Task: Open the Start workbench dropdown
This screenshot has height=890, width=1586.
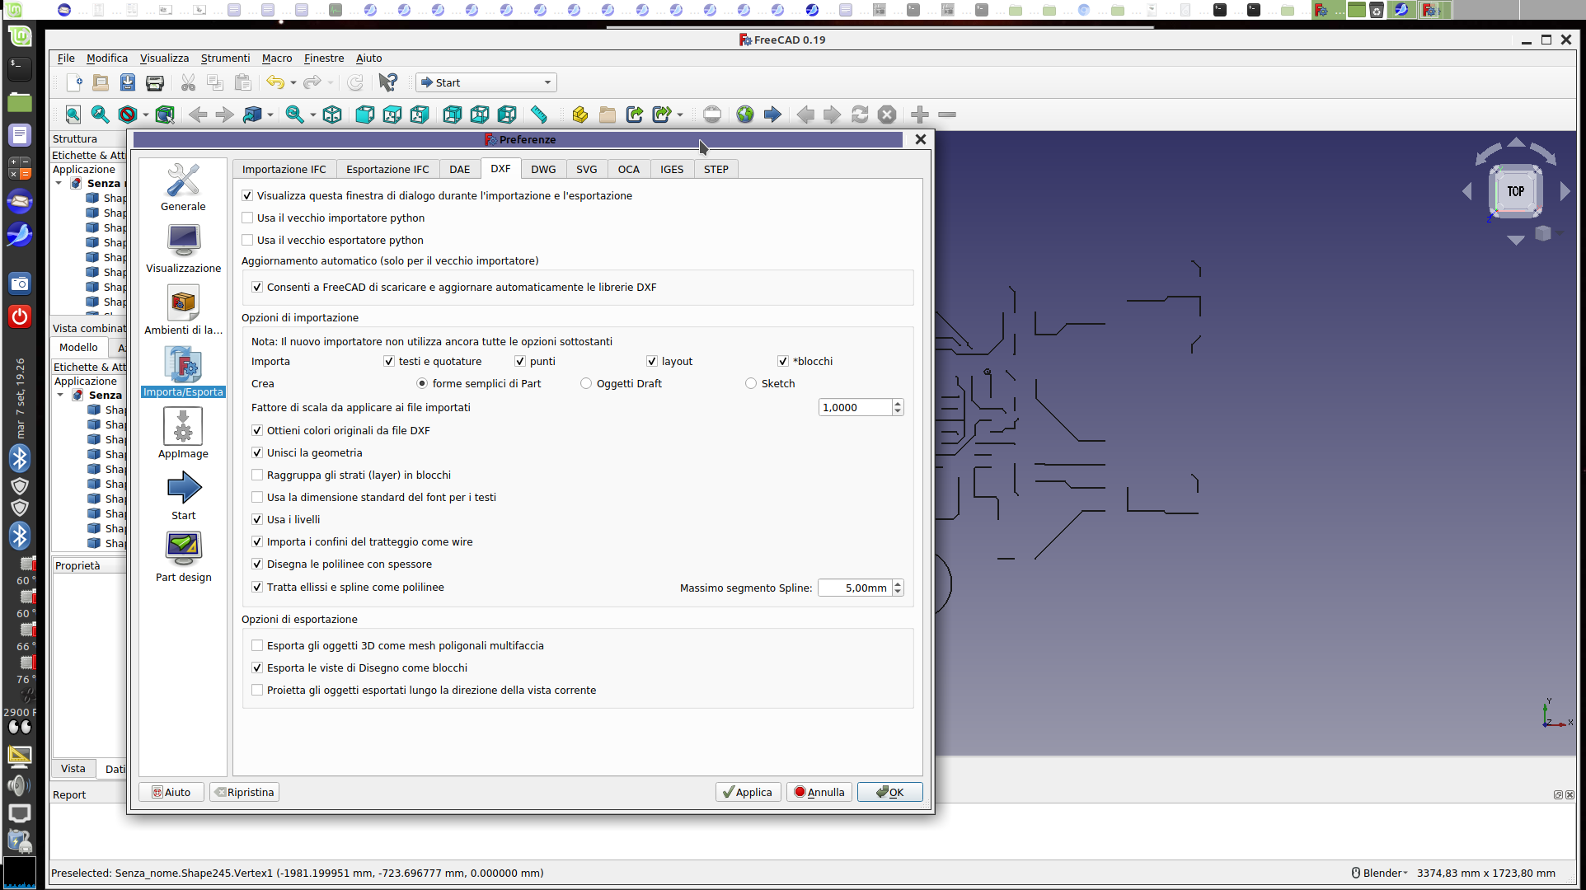Action: pos(486,82)
